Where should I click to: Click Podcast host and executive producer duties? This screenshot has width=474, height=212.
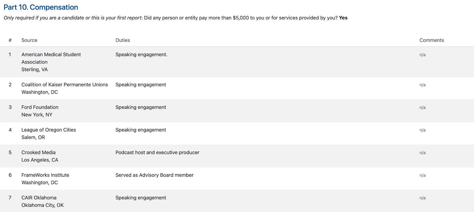click(157, 152)
